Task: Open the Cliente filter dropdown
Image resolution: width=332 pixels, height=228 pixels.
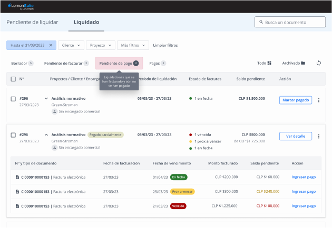Action: tap(71, 45)
